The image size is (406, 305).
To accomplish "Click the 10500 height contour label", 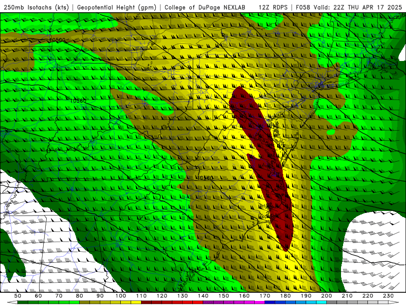I will tap(57, 40).
